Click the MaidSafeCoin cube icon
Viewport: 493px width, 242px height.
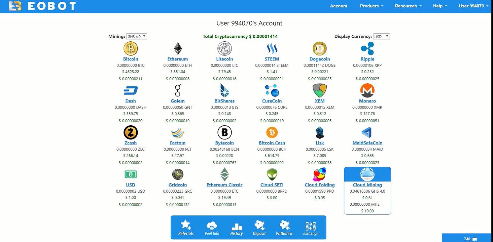point(367,133)
